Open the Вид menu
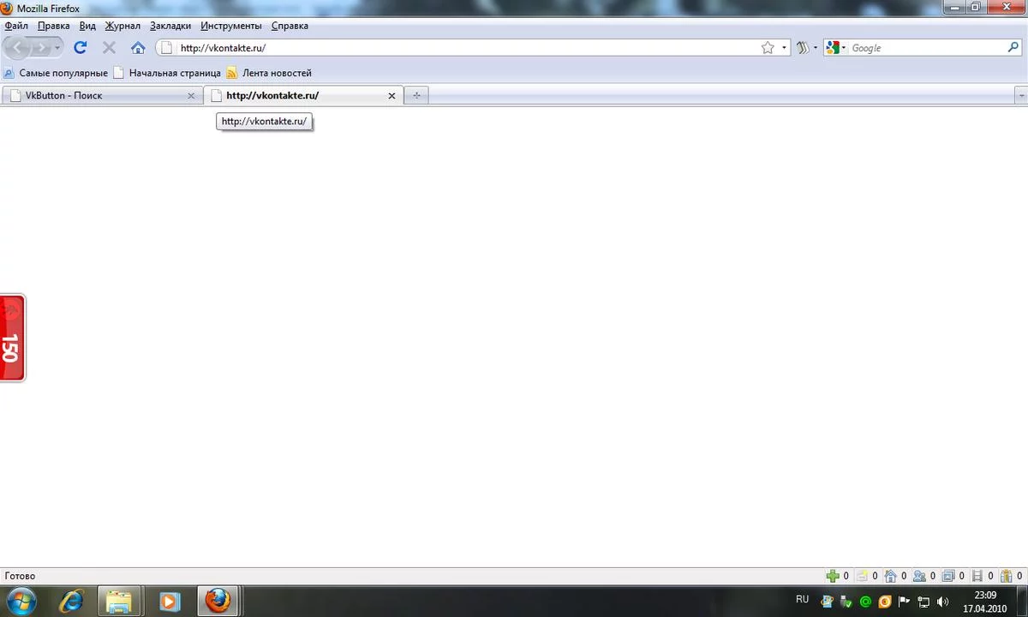This screenshot has width=1028, height=617. (x=87, y=26)
